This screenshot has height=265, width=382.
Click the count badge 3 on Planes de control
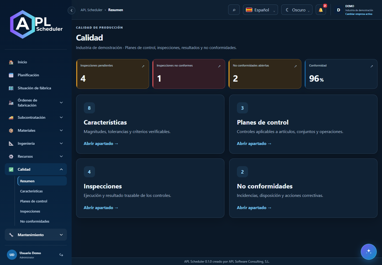(x=242, y=108)
